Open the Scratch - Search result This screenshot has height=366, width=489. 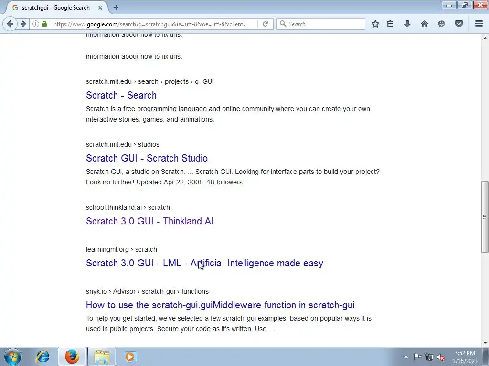click(x=121, y=95)
